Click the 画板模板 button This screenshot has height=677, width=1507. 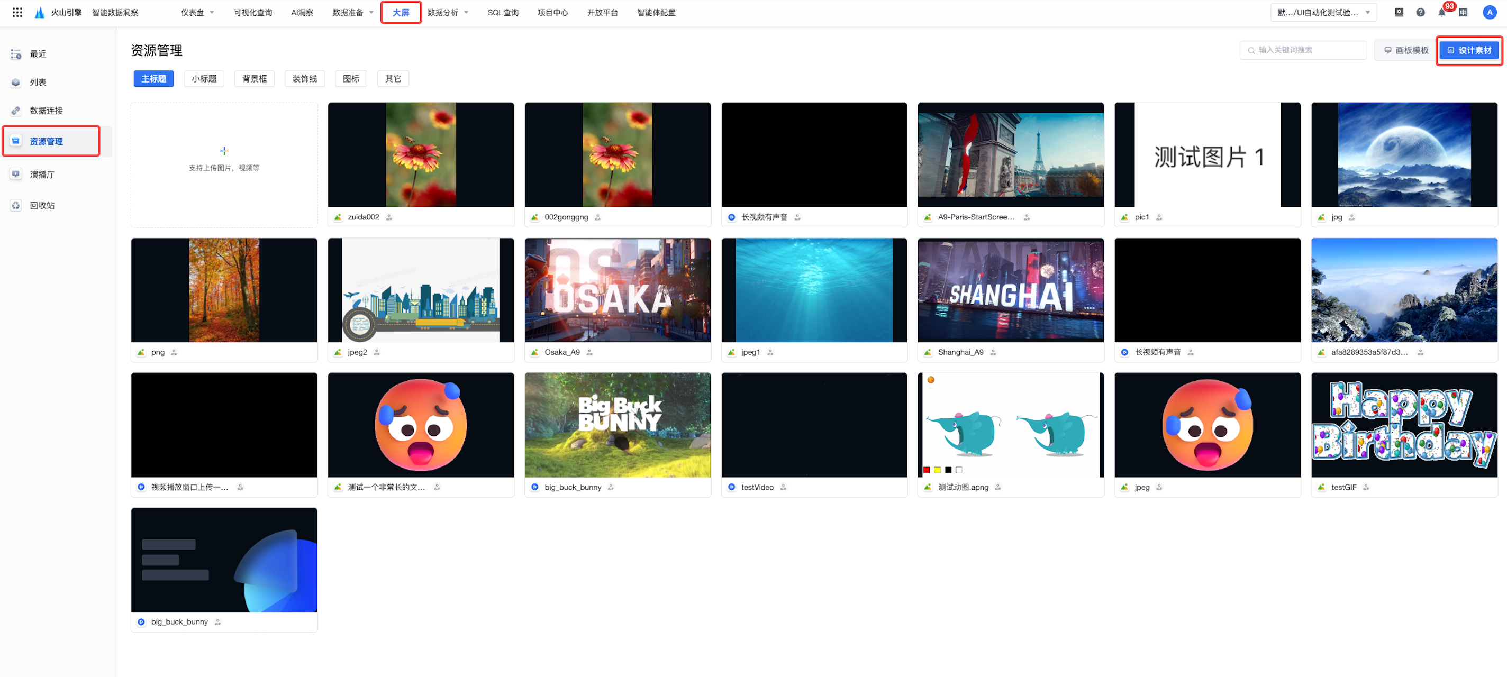[x=1406, y=50]
